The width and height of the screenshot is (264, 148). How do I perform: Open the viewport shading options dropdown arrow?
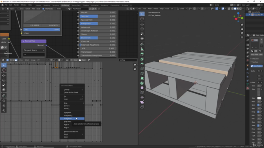[243, 9]
